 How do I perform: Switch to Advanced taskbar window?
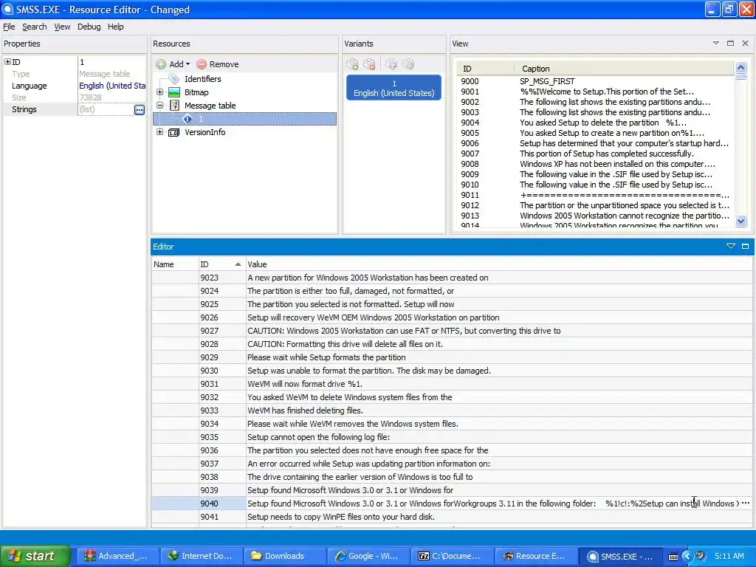[117, 556]
